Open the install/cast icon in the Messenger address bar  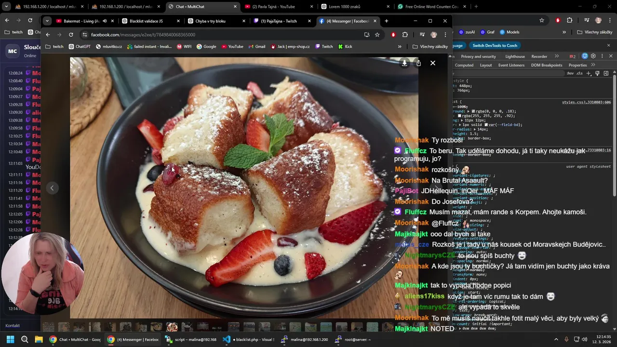pyautogui.click(x=367, y=35)
